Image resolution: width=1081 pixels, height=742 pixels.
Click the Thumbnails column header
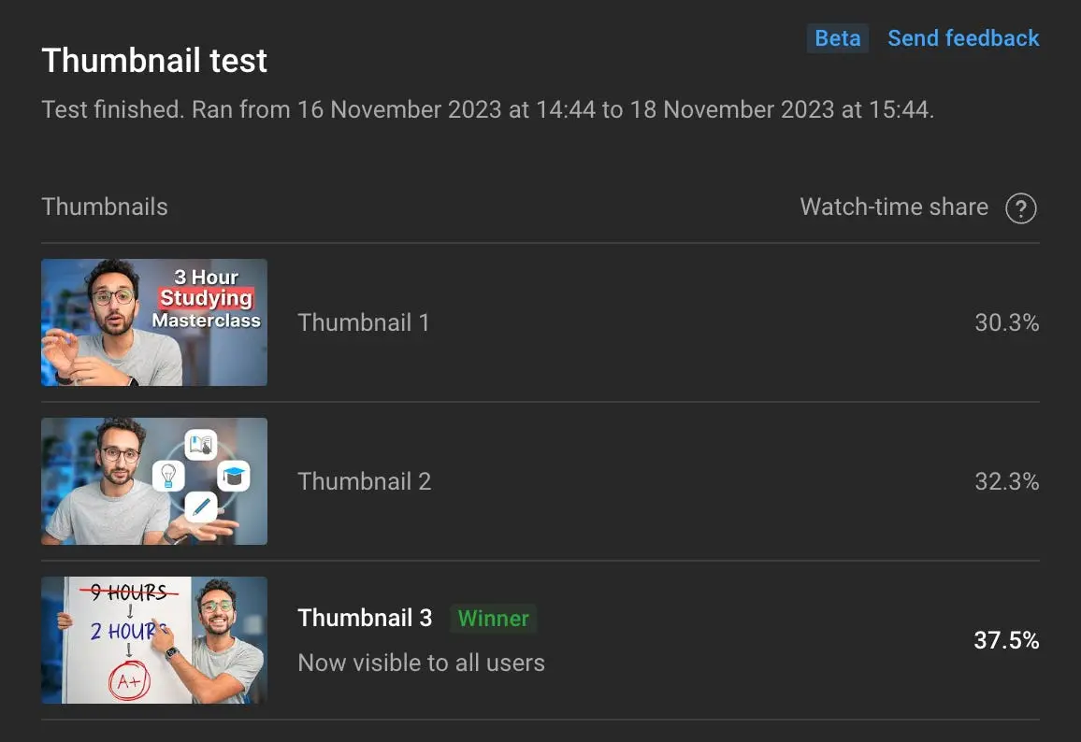(x=105, y=207)
